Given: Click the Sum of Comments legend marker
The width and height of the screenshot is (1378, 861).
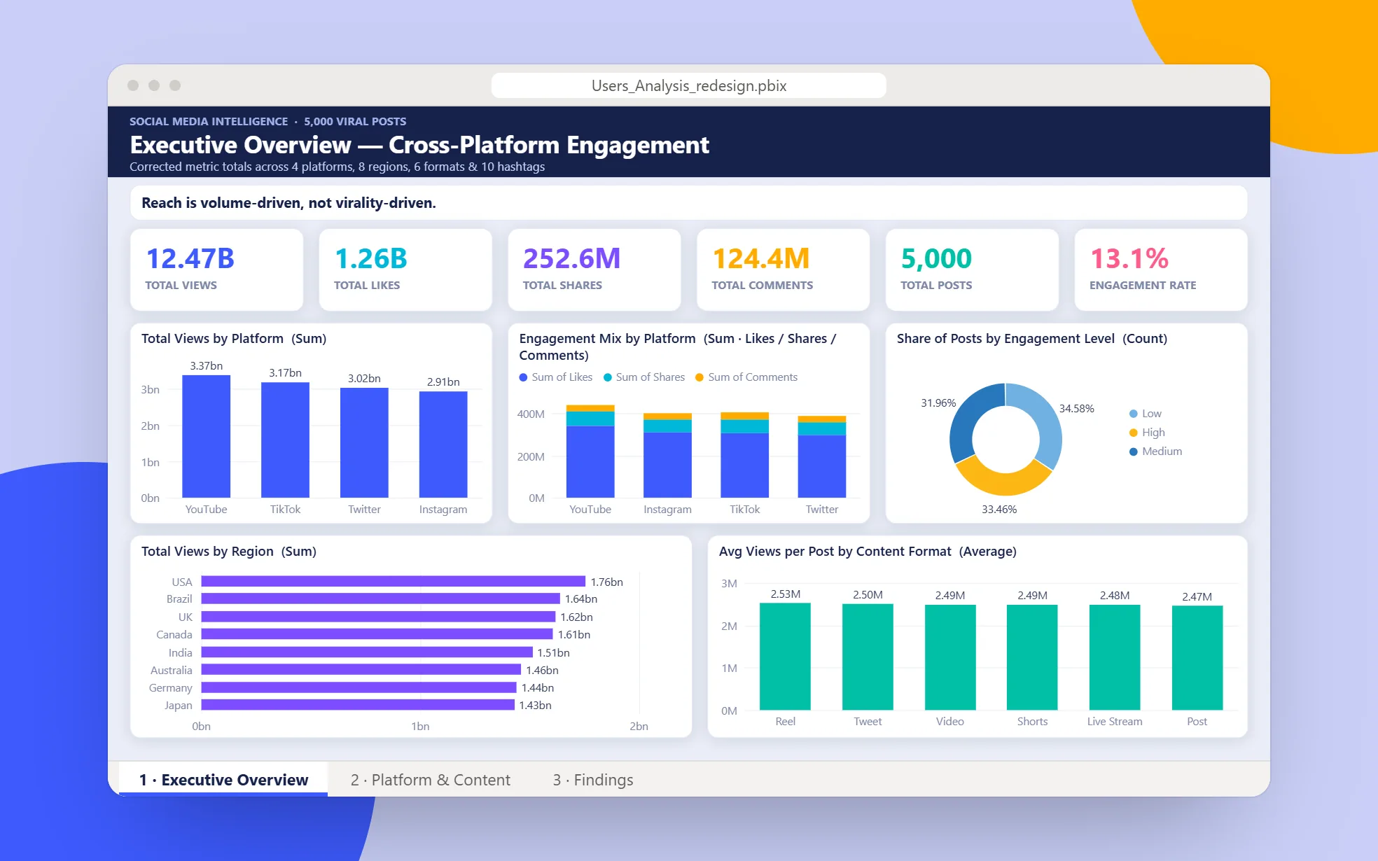Looking at the screenshot, I should (x=700, y=377).
